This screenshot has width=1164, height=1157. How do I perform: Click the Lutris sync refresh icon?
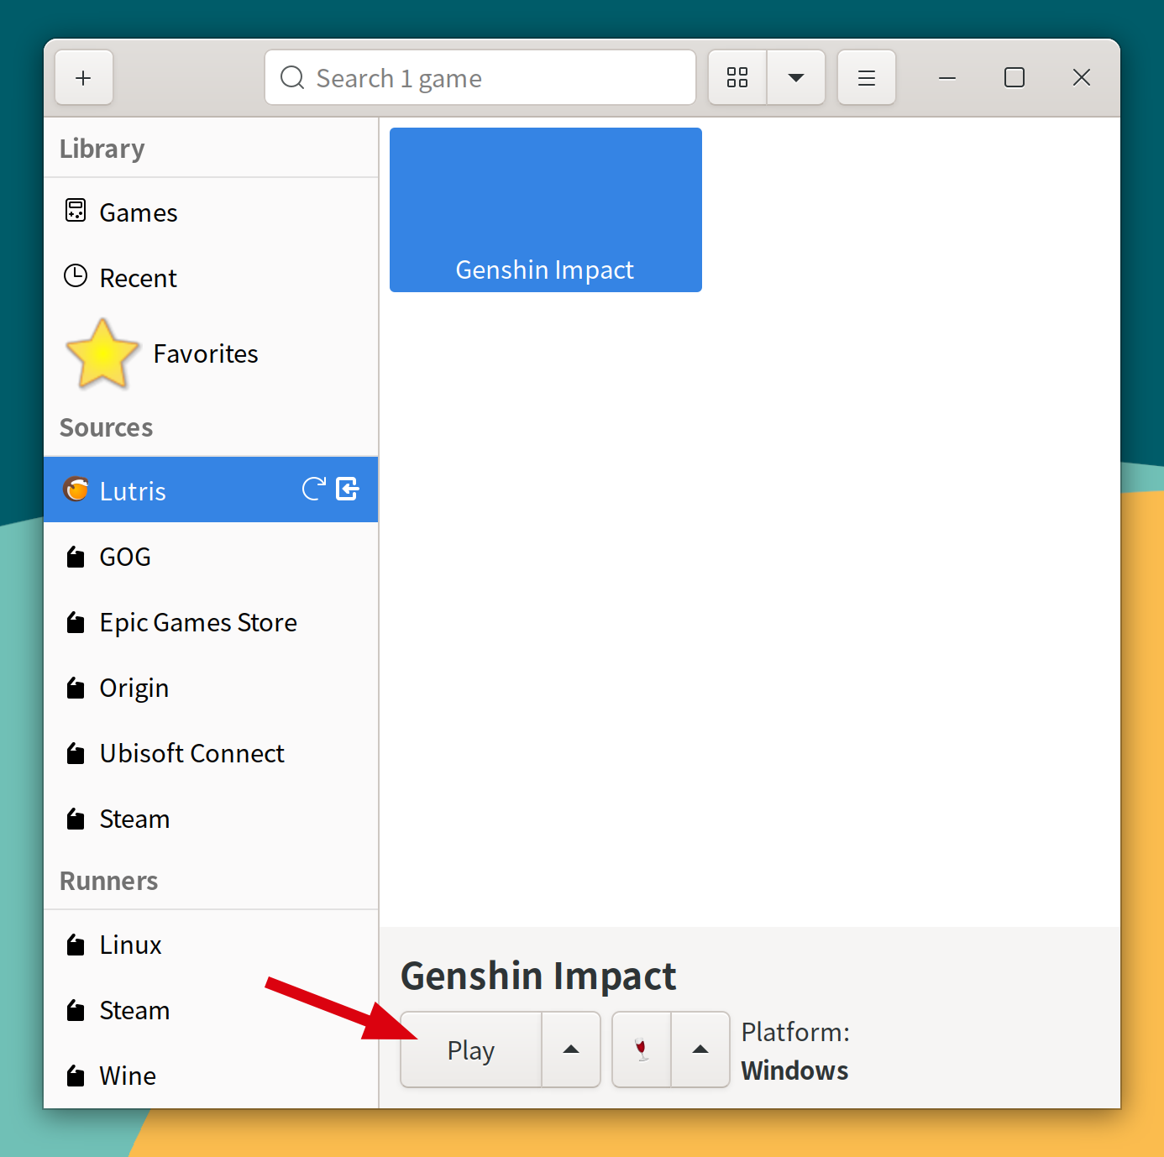(314, 489)
